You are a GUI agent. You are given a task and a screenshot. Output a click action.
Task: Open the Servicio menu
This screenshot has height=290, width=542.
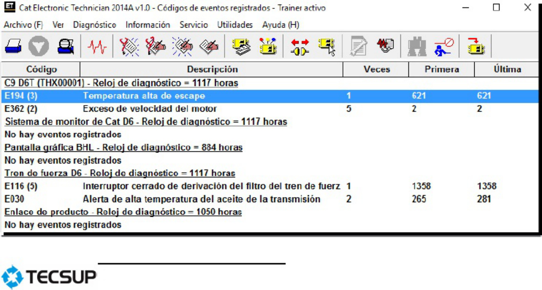tap(193, 25)
